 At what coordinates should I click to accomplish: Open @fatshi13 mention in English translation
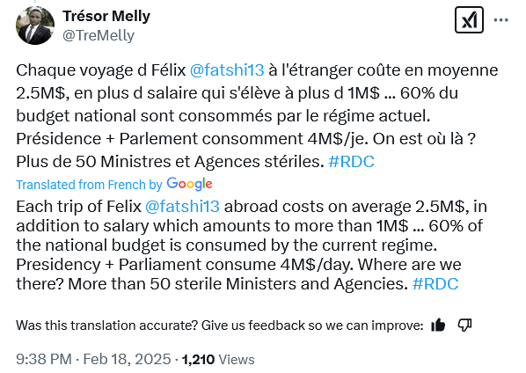[182, 206]
